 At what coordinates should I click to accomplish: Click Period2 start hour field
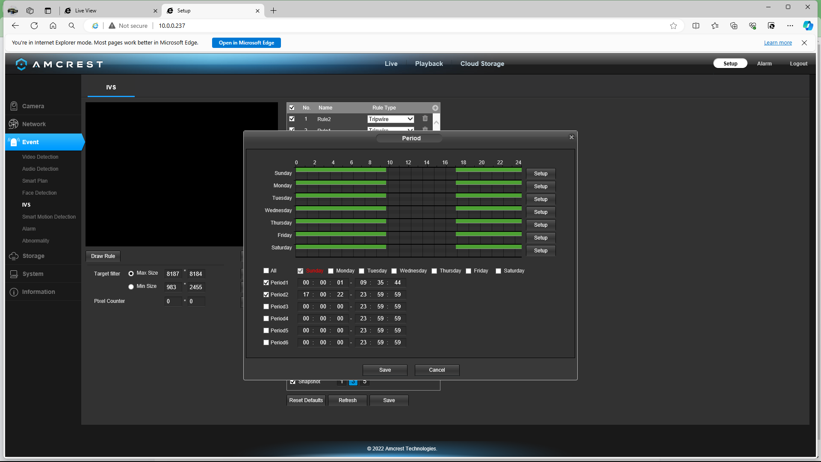306,295
